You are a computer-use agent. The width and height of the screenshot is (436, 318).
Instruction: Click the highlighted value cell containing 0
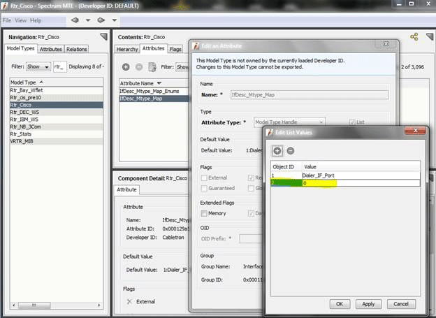pyautogui.click(x=360, y=182)
